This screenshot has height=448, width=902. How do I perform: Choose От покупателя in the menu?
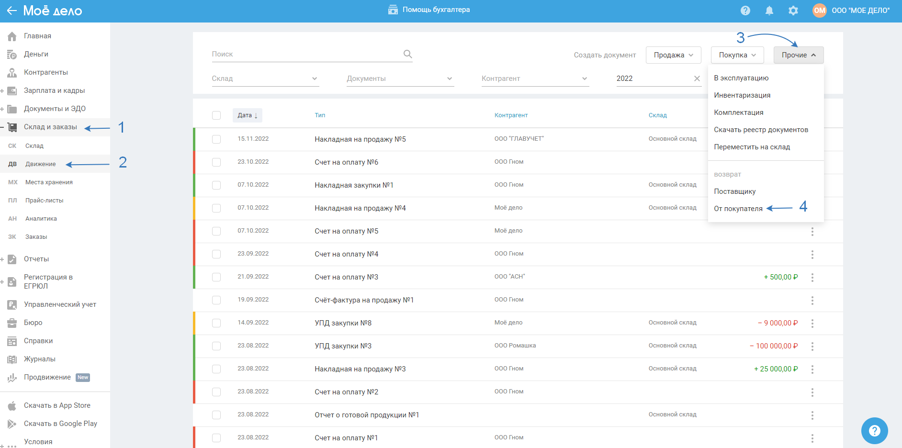pos(738,209)
